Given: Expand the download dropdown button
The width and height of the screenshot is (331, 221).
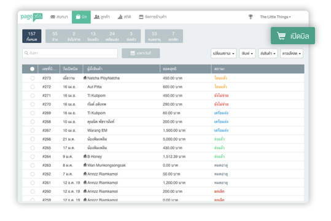Looking at the screenshot, I should coord(292,53).
